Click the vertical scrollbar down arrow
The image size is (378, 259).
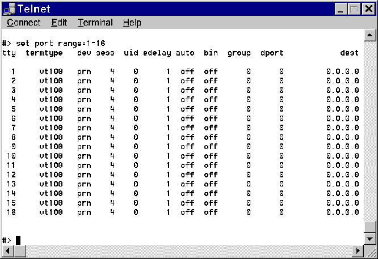coord(369,239)
